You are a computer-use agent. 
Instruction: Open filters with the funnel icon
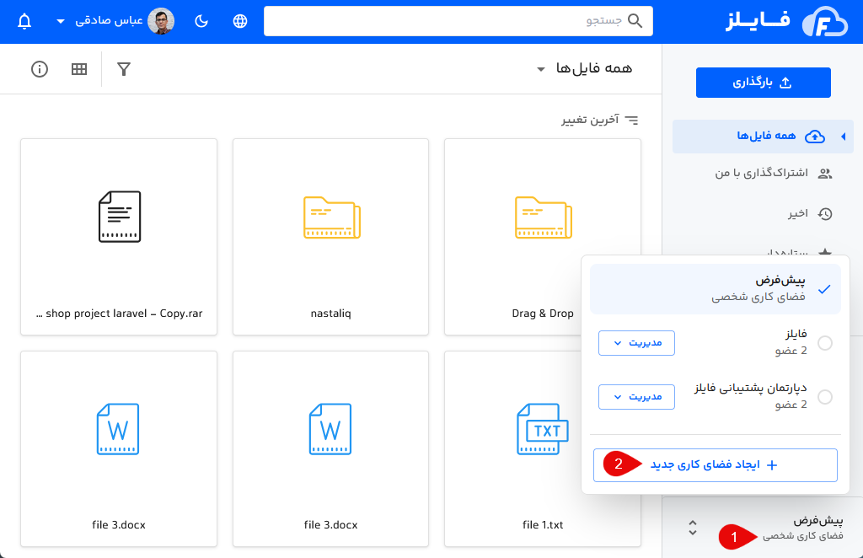click(123, 69)
